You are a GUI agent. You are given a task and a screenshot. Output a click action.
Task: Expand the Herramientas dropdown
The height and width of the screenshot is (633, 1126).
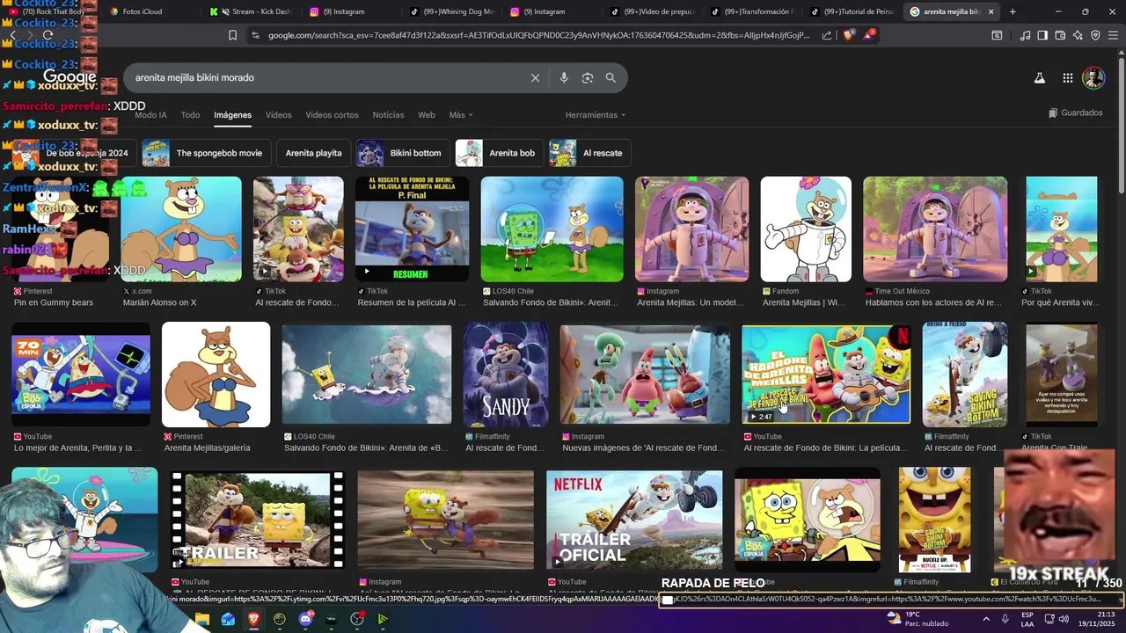(x=596, y=115)
